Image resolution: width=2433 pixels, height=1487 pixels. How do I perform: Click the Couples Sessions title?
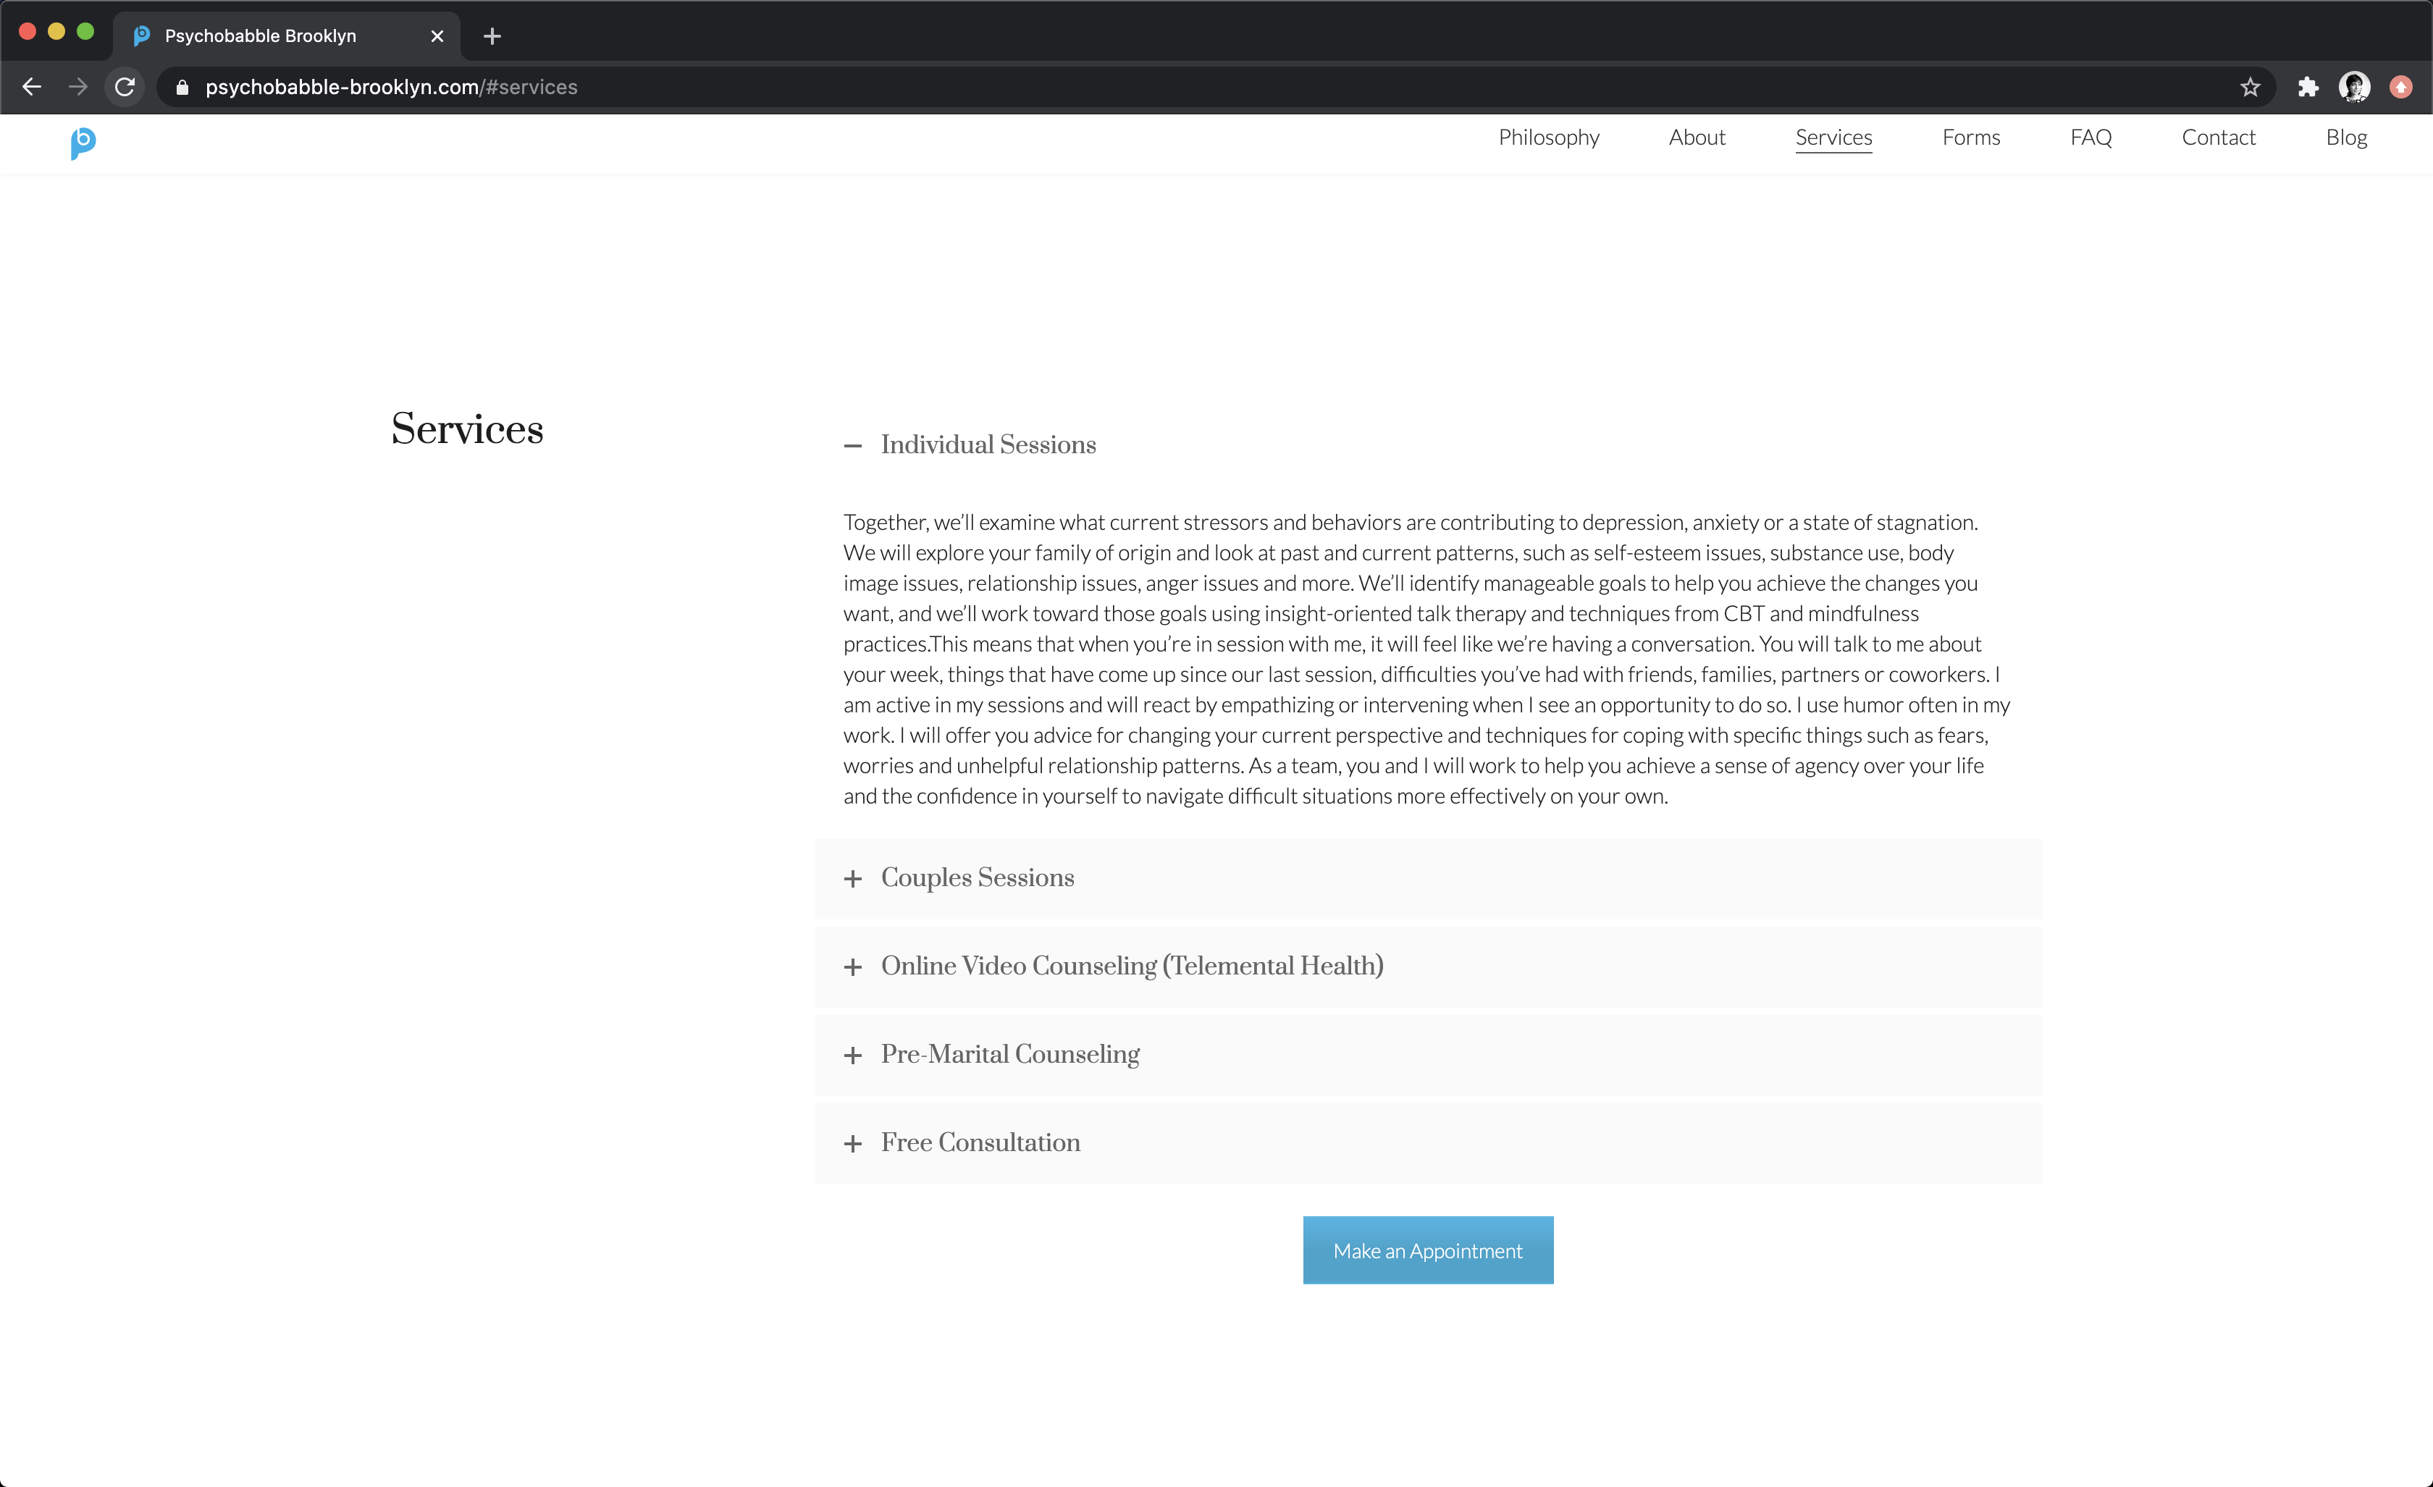click(978, 877)
